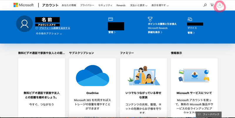Click プロフィール画像を追加する link
235x118 pixels.
[55, 28]
